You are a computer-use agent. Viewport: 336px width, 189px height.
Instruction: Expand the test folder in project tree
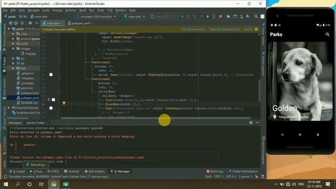[13, 68]
